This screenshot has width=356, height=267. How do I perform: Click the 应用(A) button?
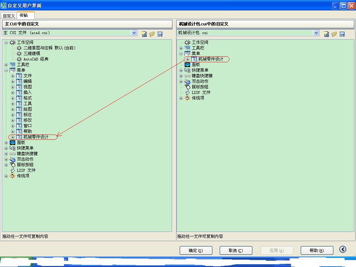[277, 250]
